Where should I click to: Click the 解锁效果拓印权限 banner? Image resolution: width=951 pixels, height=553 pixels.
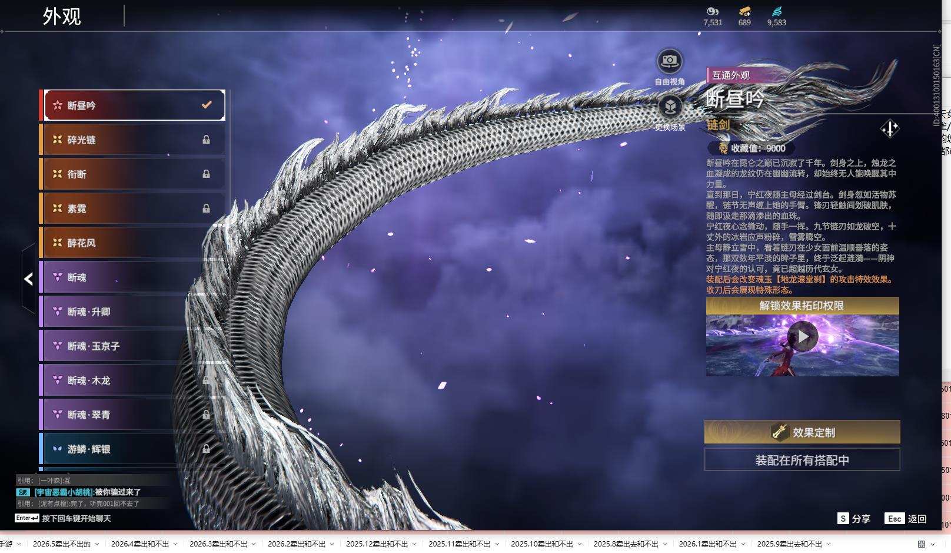[x=803, y=306]
